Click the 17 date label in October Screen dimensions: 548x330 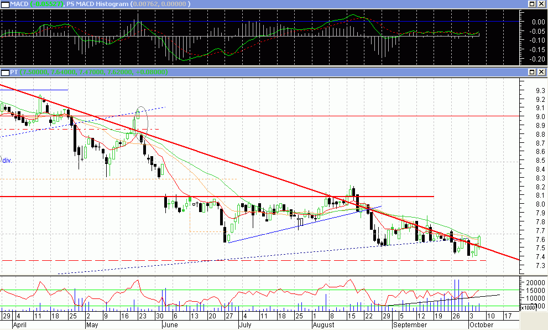coord(508,316)
